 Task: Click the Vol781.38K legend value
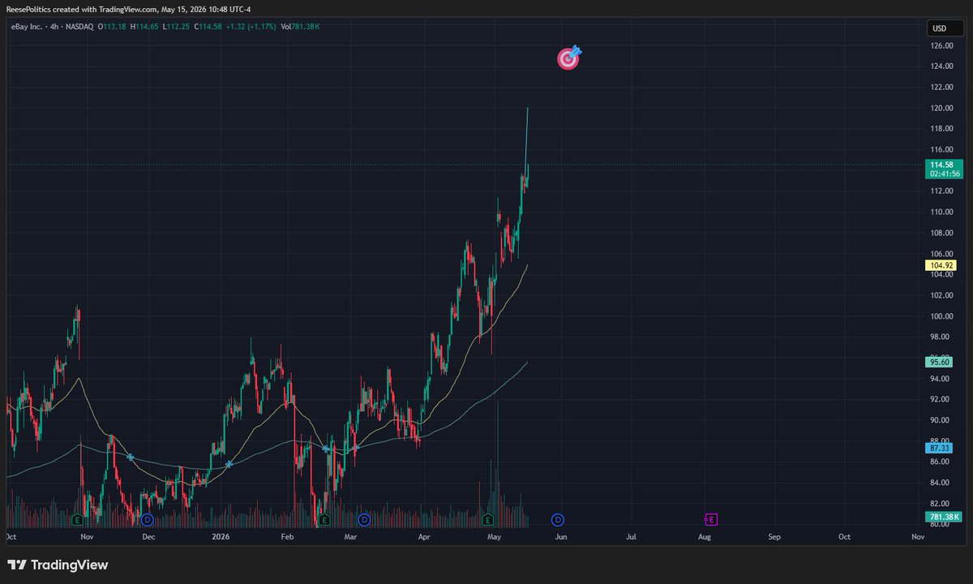(300, 27)
